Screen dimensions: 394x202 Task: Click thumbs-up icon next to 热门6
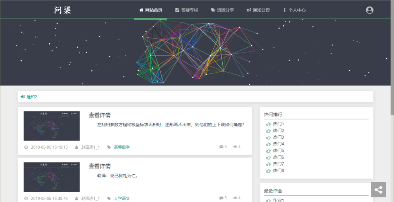pyautogui.click(x=268, y=157)
